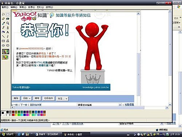This screenshot has height=137, width=182.
Task: Select the Text tool (A)
Action: point(8,32)
